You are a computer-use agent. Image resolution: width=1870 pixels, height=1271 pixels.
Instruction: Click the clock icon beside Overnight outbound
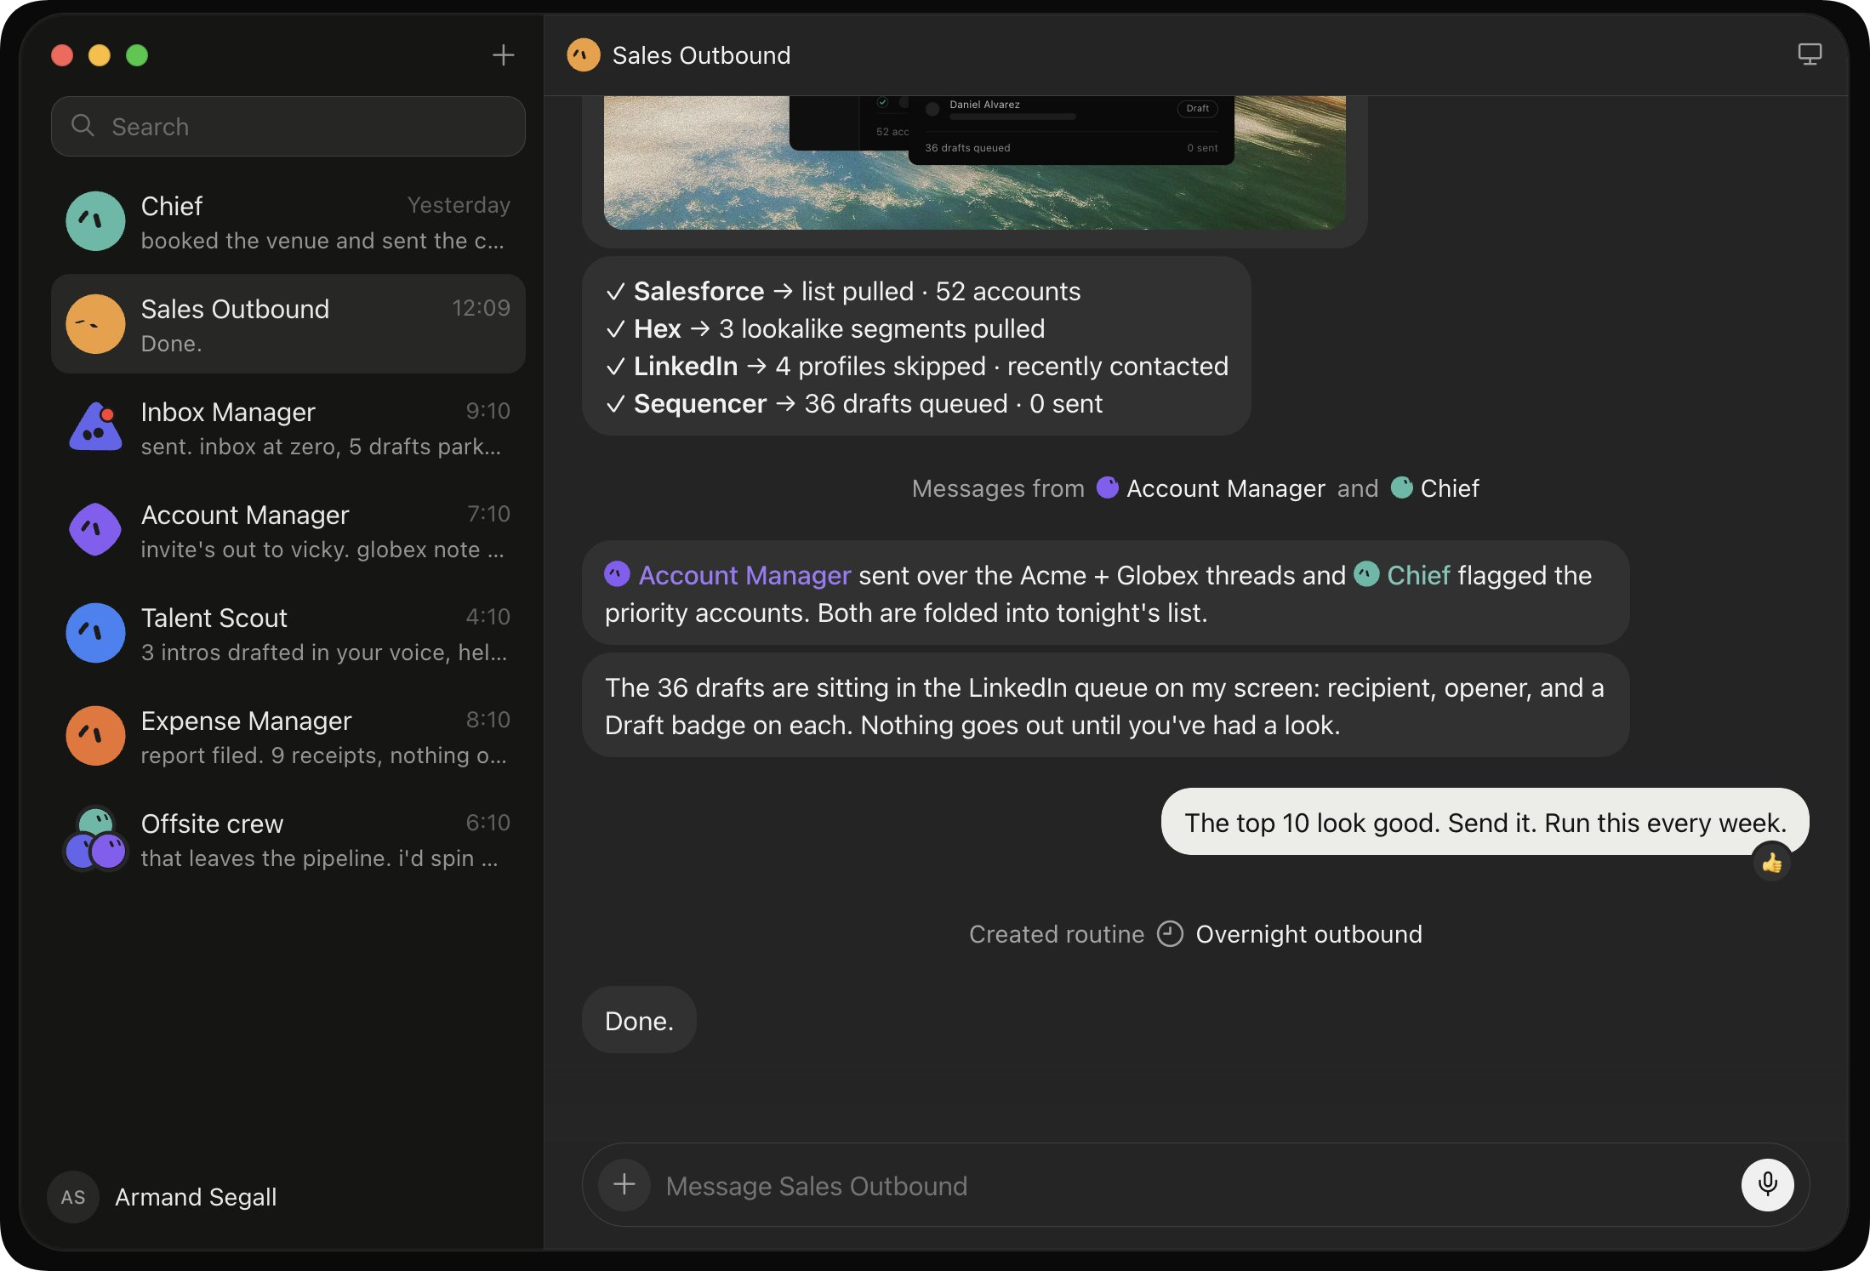(1170, 934)
